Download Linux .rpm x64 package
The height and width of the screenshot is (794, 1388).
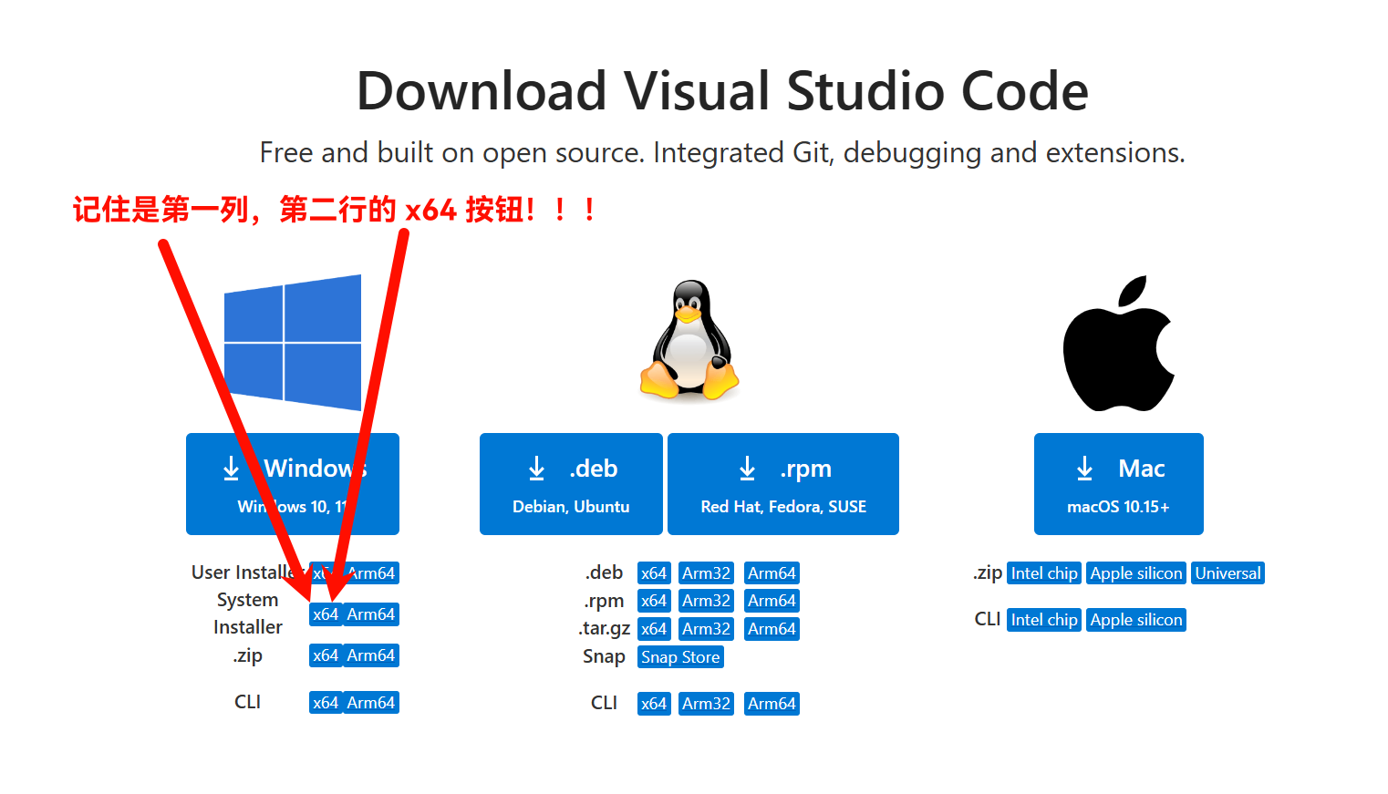click(654, 601)
